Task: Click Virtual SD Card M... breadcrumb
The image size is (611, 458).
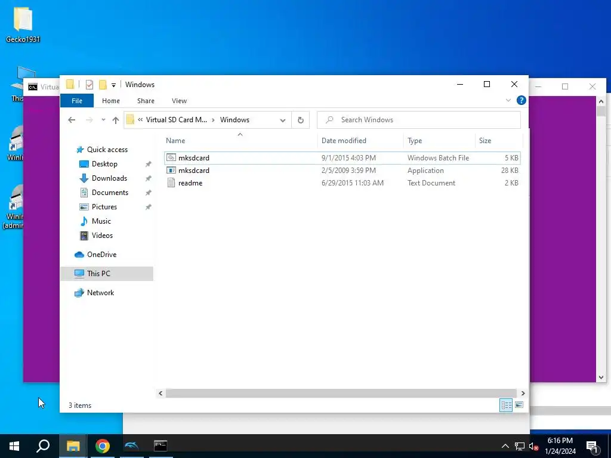Action: [x=177, y=120]
